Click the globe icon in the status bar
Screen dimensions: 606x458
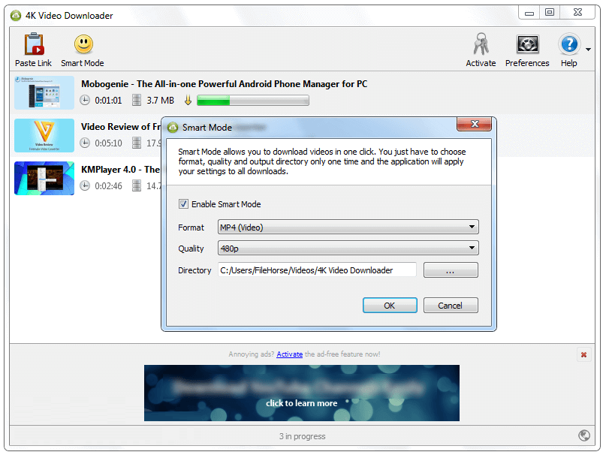point(584,435)
